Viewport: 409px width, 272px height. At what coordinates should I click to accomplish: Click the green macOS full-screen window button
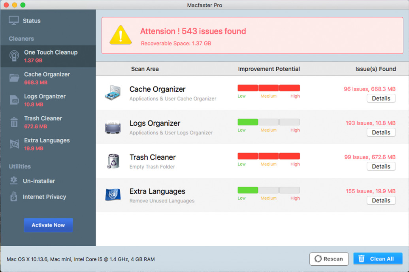pos(23,5)
